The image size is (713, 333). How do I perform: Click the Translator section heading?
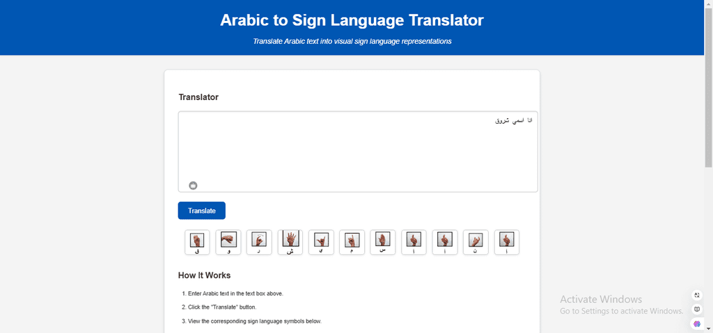tap(198, 97)
